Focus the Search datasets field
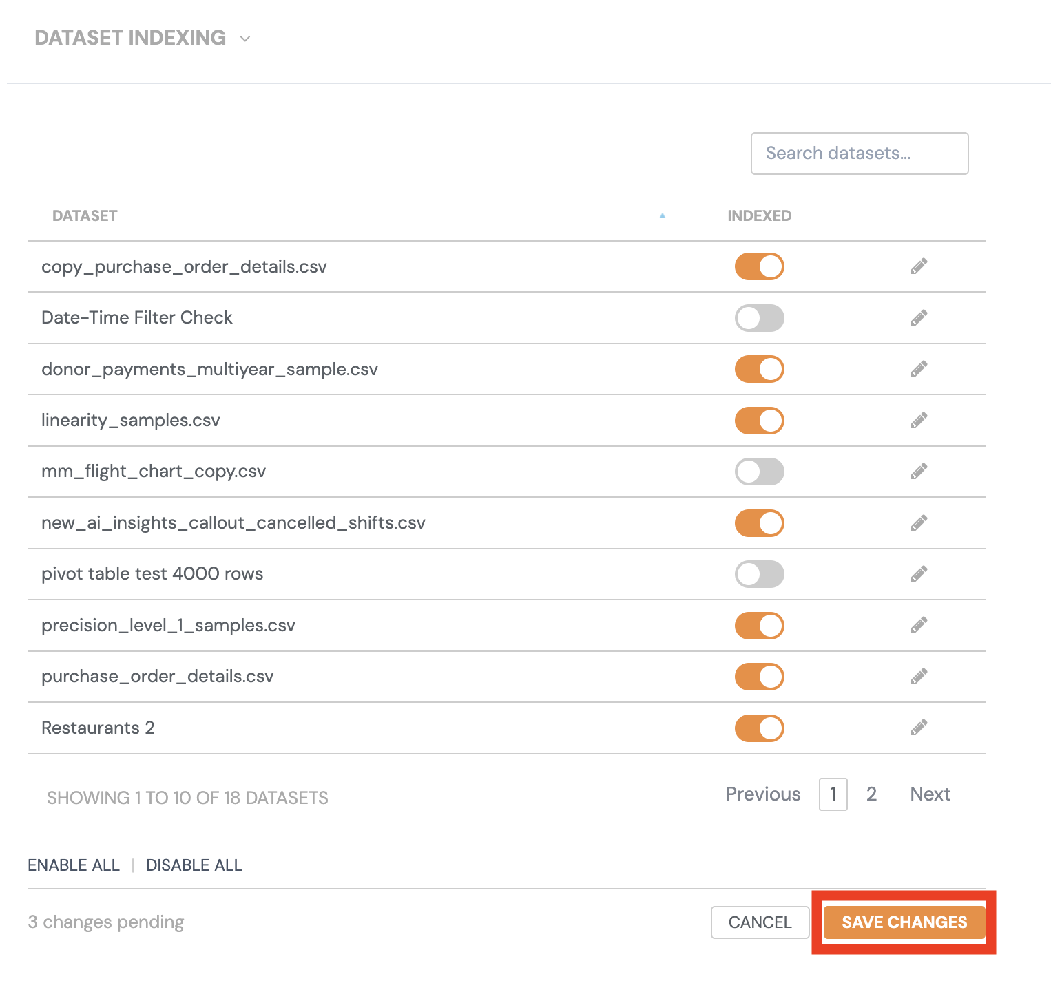The height and width of the screenshot is (1005, 1051). click(x=859, y=154)
